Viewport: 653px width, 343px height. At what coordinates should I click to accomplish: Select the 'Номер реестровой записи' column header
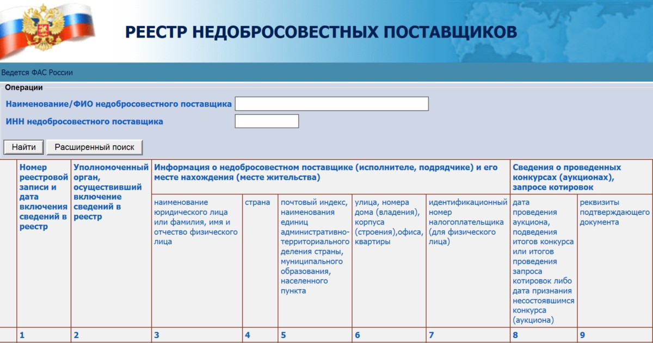[x=44, y=197]
